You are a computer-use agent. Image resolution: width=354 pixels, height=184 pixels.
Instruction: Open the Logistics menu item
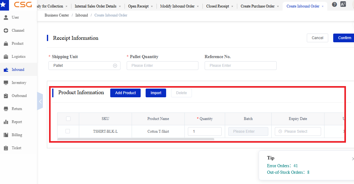[19, 57]
